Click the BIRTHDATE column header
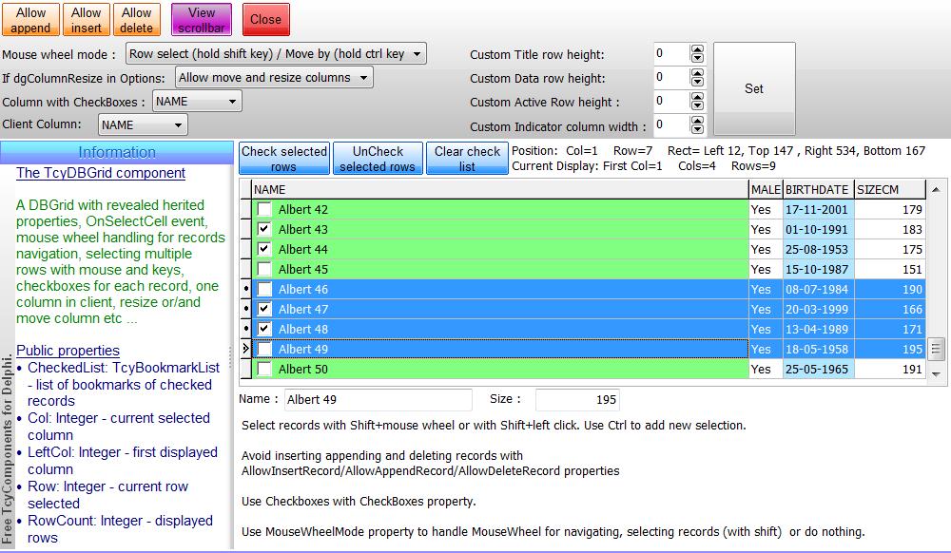Image resolution: width=951 pixels, height=553 pixels. pos(817,190)
